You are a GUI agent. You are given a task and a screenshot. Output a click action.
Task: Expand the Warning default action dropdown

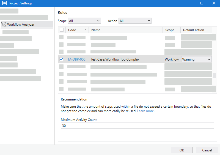[x=196, y=59]
